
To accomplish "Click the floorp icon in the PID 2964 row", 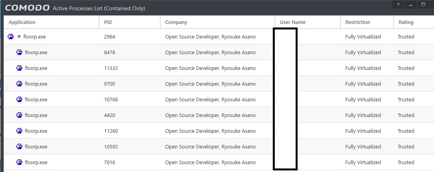I will pyautogui.click(x=11, y=37).
